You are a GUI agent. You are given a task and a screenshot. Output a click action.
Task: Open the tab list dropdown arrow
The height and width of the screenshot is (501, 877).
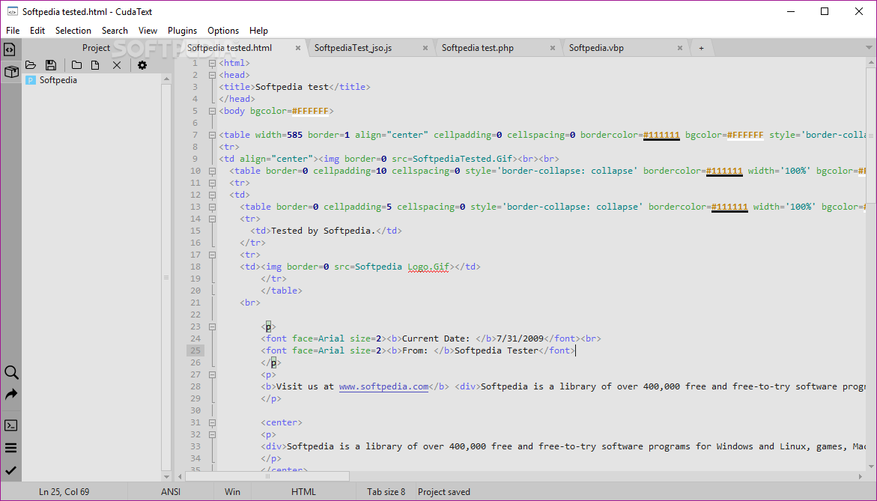(870, 48)
